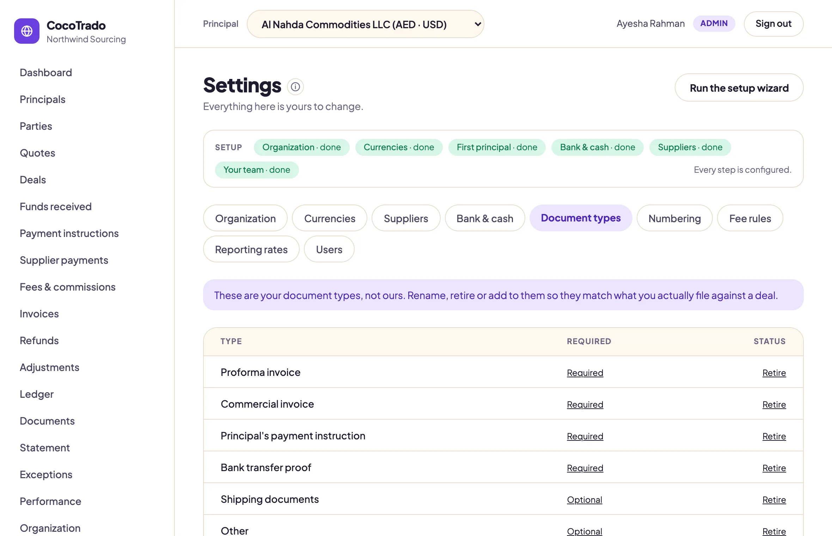Image resolution: width=832 pixels, height=536 pixels.
Task: Toggle Required for Proforma invoice
Action: [x=585, y=373]
